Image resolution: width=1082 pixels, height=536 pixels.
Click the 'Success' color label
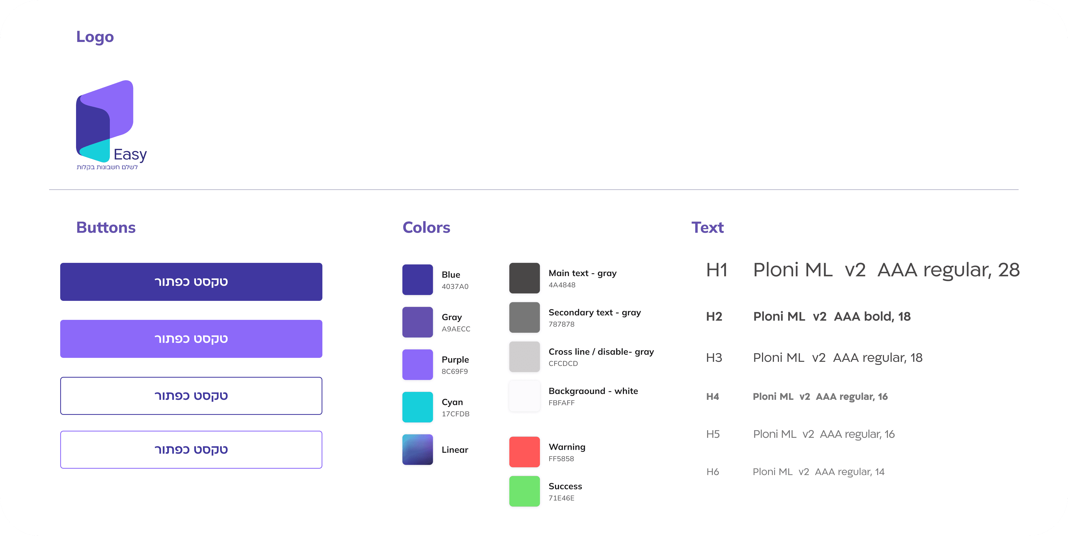(x=565, y=486)
